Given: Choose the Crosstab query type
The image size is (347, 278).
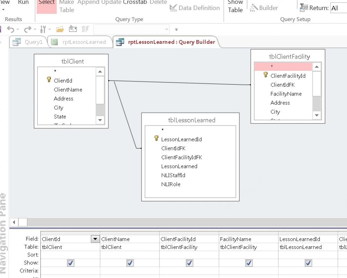Looking at the screenshot, I should 135,2.
